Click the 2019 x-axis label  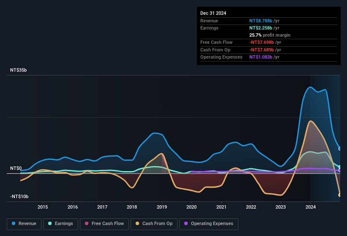[162, 207]
